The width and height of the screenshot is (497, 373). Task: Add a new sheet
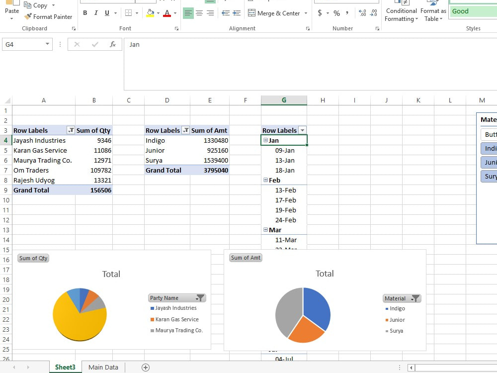(146, 368)
